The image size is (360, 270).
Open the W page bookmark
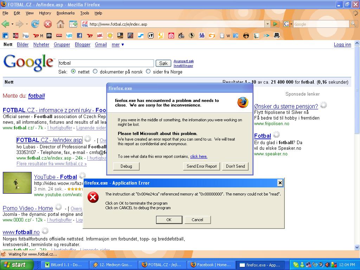click(225, 36)
